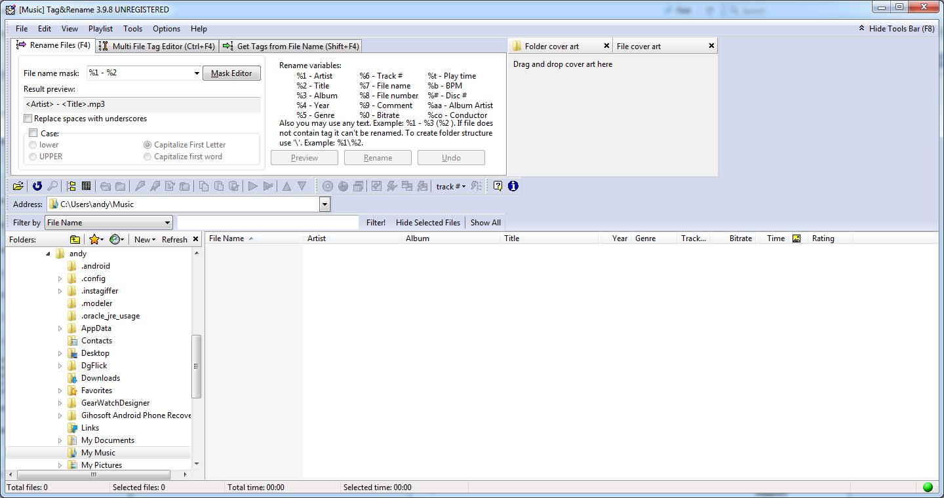
Task: Open the File menu
Action: (22, 29)
